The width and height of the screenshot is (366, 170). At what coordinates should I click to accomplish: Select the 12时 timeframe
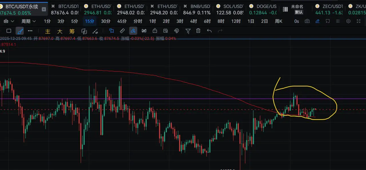[x=236, y=21]
